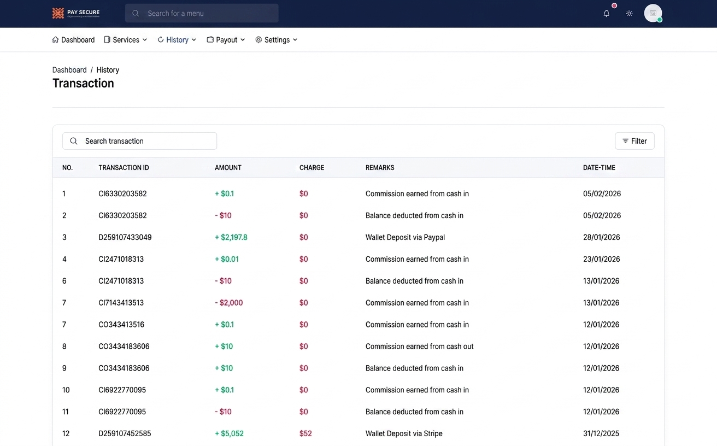Image resolution: width=717 pixels, height=446 pixels.
Task: Click the REMARKS column header
Action: tap(380, 168)
